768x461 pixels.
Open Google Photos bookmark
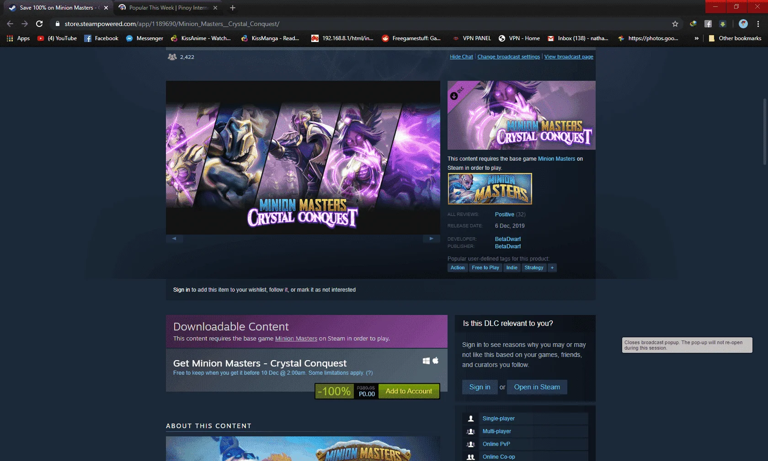[x=648, y=38]
